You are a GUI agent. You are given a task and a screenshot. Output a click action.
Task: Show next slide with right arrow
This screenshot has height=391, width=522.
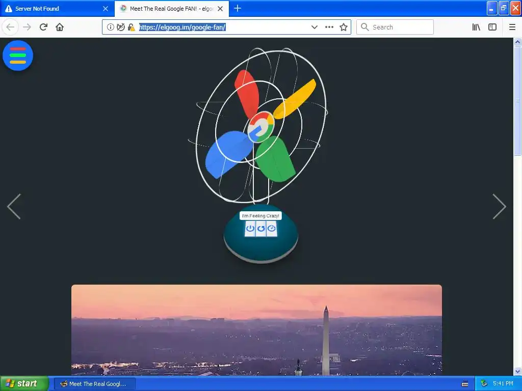coord(499,207)
